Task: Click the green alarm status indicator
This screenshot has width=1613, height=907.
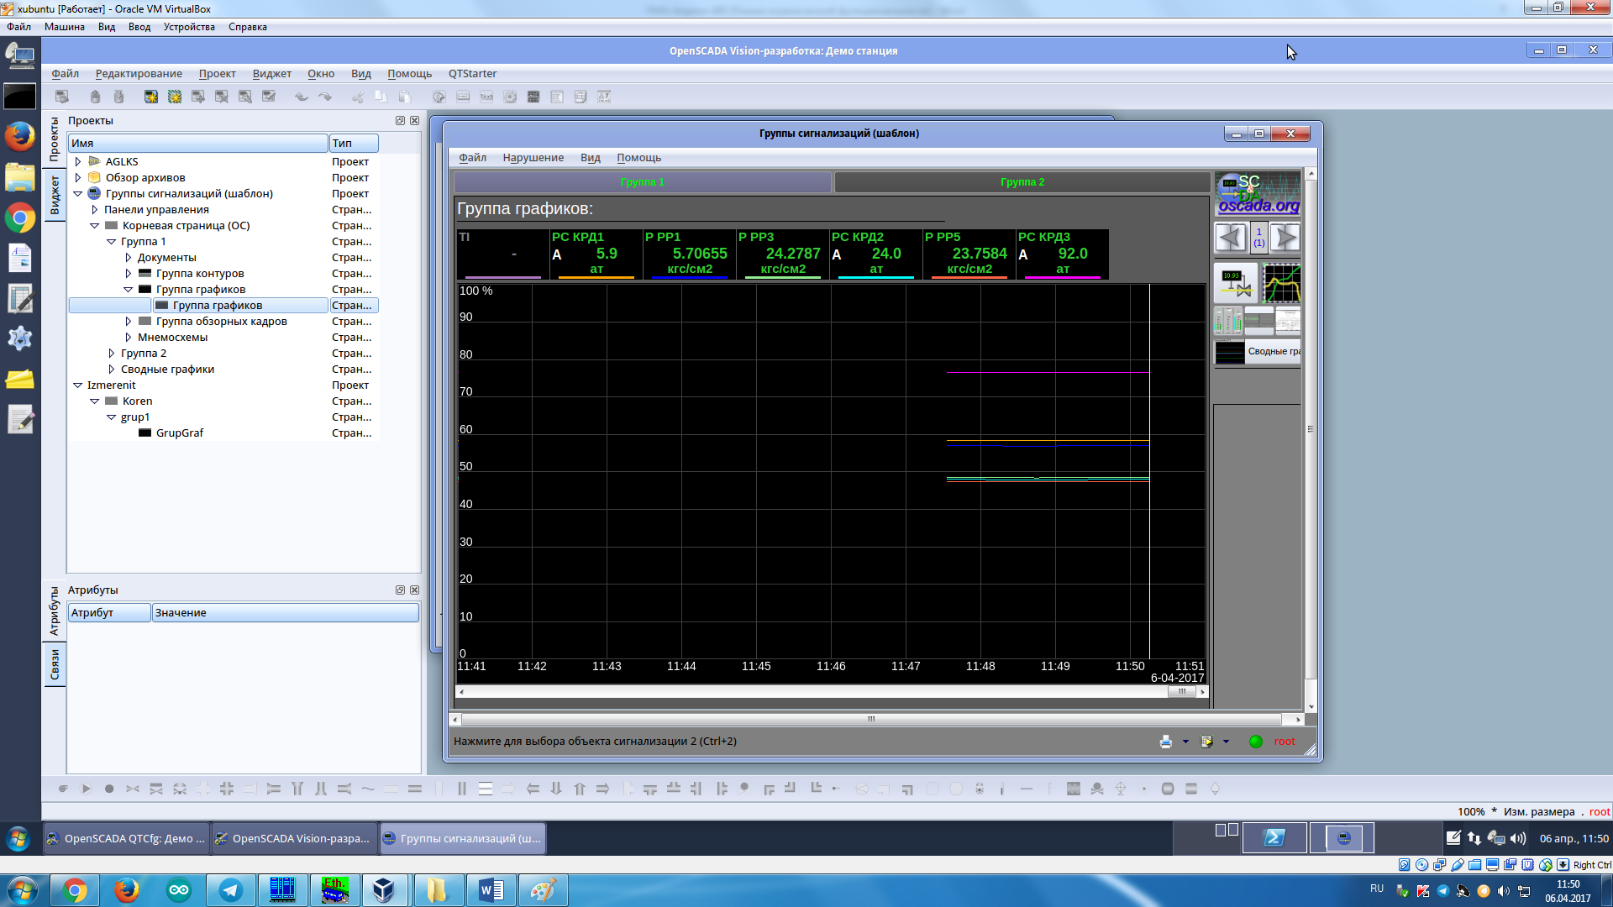Action: 1256,742
